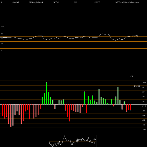
Task: Click the -40 label on histogram axis
Action: (x=143, y=116)
